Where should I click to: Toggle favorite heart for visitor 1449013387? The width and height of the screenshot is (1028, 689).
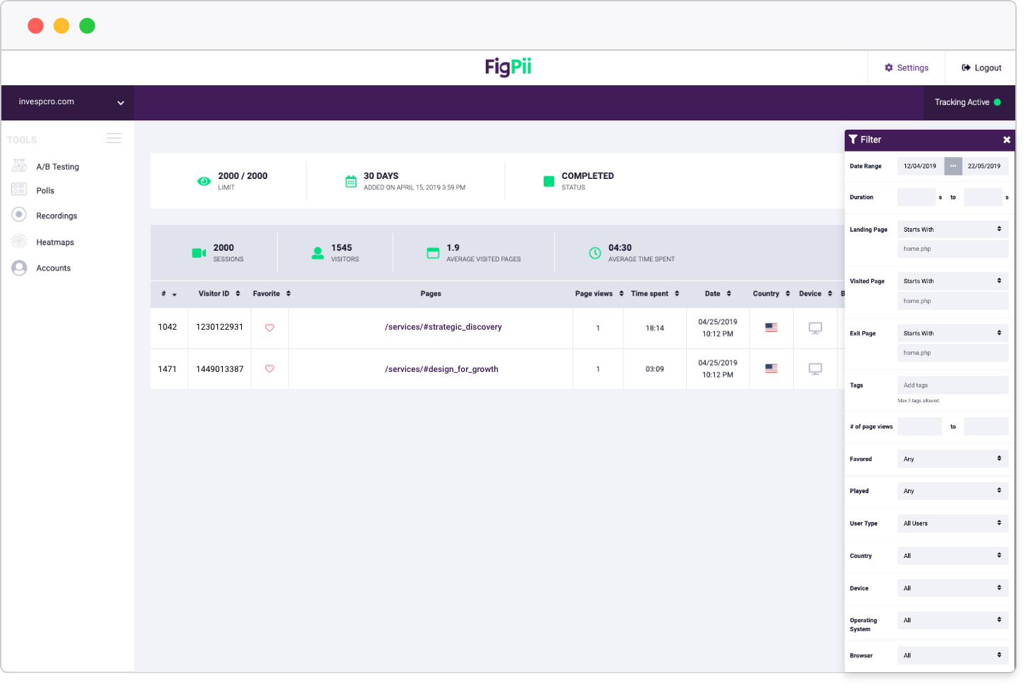click(x=269, y=368)
